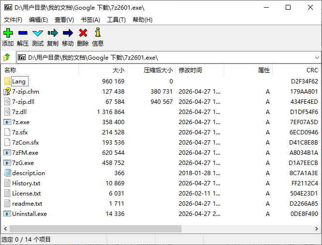Click the 7zG.exe file name
Screen dimensions: 322x245
[23, 163]
